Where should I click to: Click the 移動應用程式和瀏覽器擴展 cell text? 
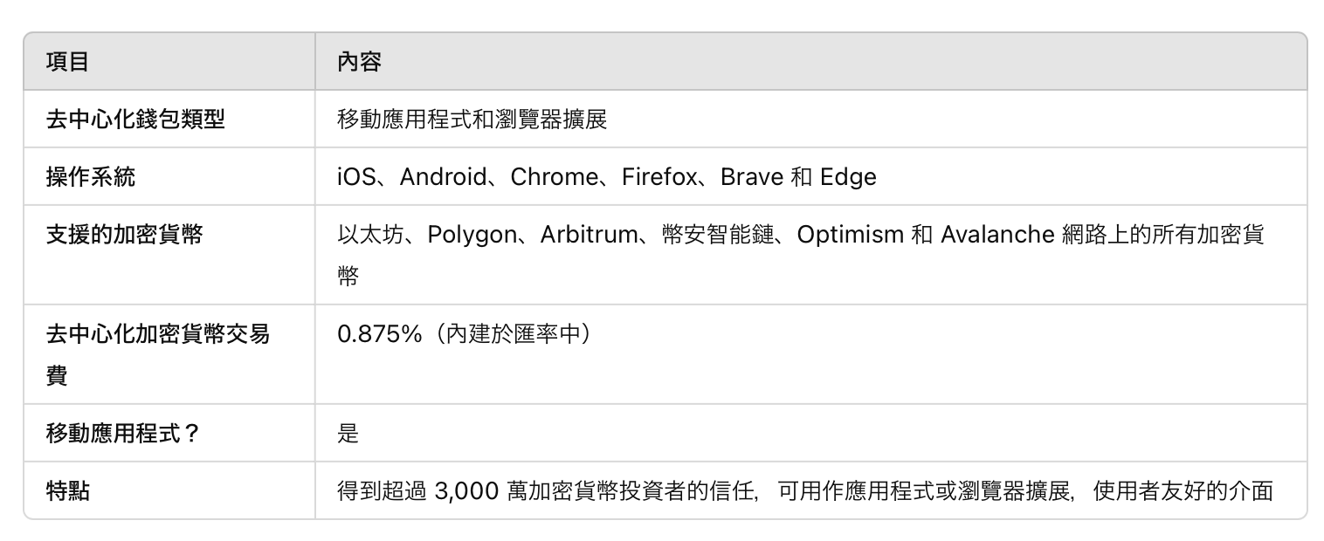coord(472,120)
